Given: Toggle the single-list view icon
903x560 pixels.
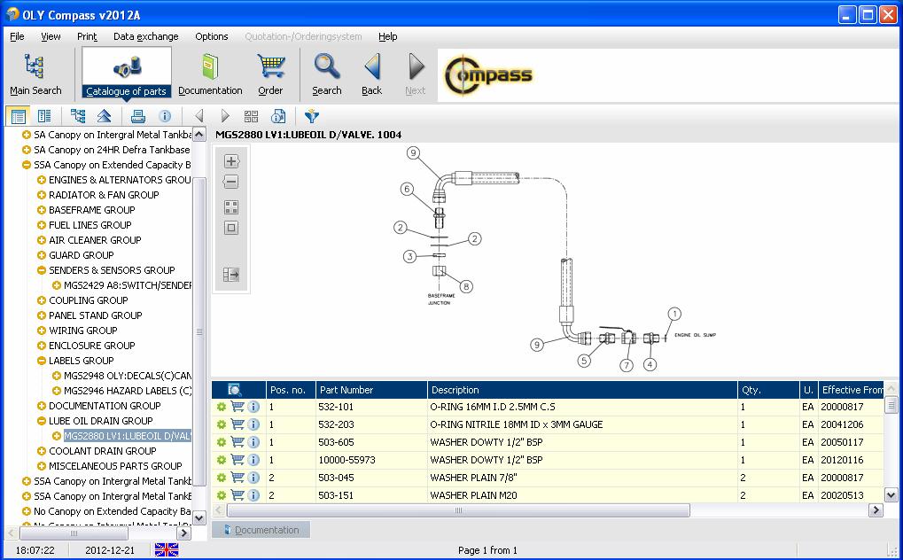Looking at the screenshot, I should [x=18, y=116].
